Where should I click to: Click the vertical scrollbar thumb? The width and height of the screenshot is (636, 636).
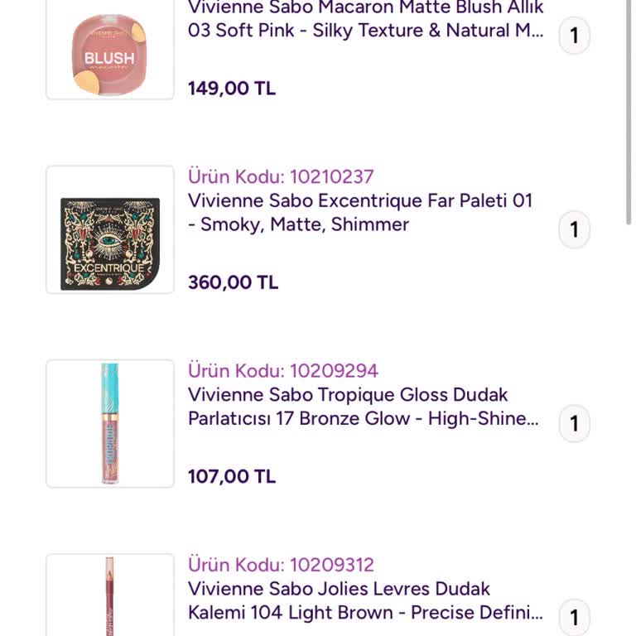pos(629,112)
